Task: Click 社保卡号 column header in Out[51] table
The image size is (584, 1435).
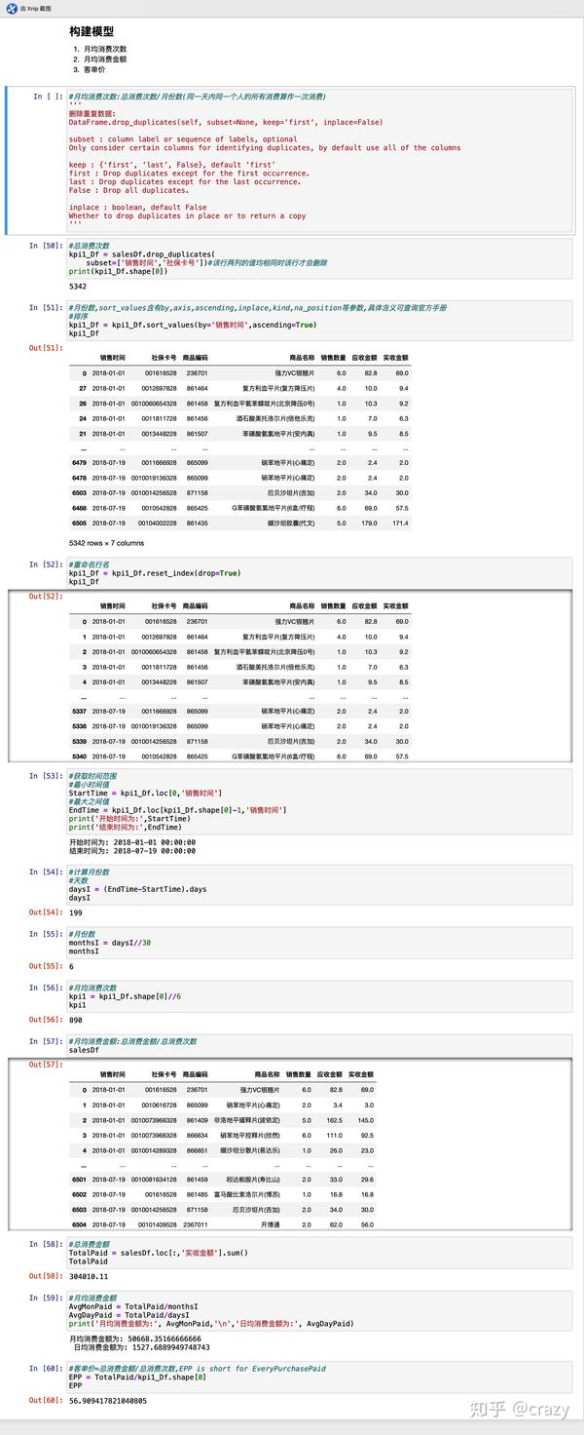Action: tap(164, 359)
